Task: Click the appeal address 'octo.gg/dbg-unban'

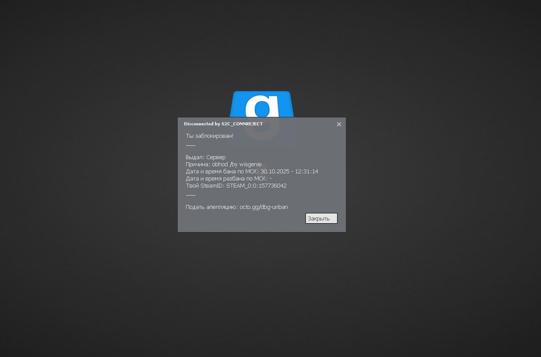Action: coord(264,207)
